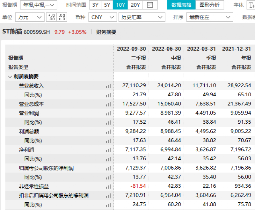Open chart icon for 净利润 row
This screenshot has height=210, width=255.
point(108,150)
